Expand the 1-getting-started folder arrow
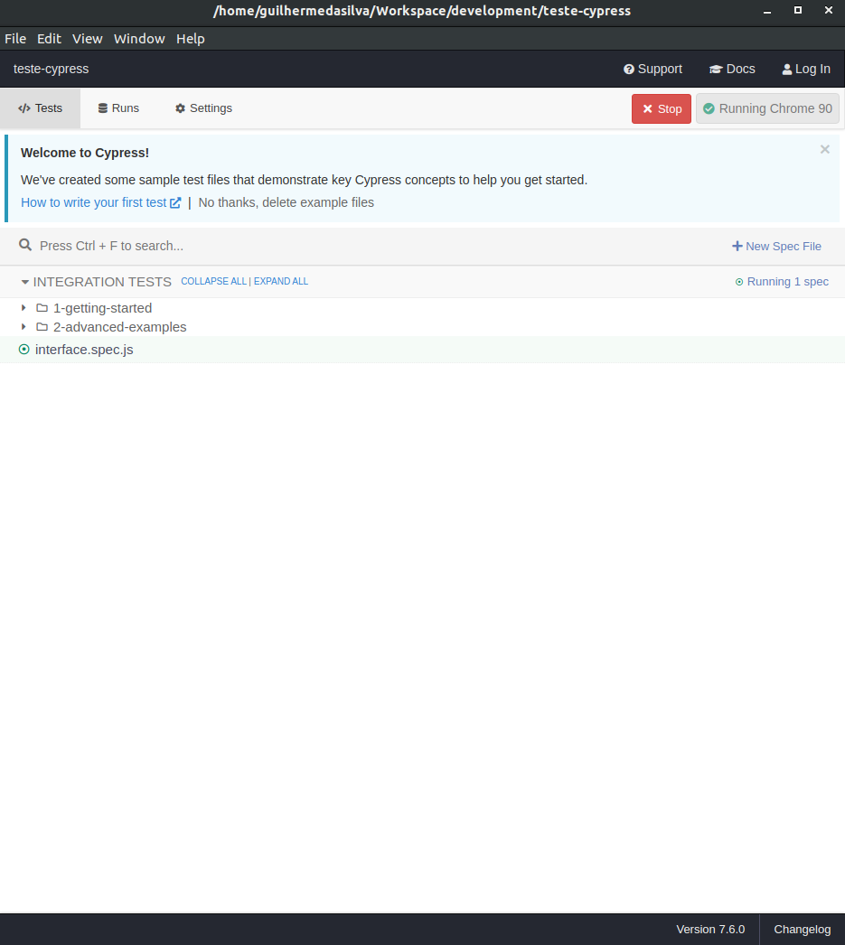 (x=23, y=308)
